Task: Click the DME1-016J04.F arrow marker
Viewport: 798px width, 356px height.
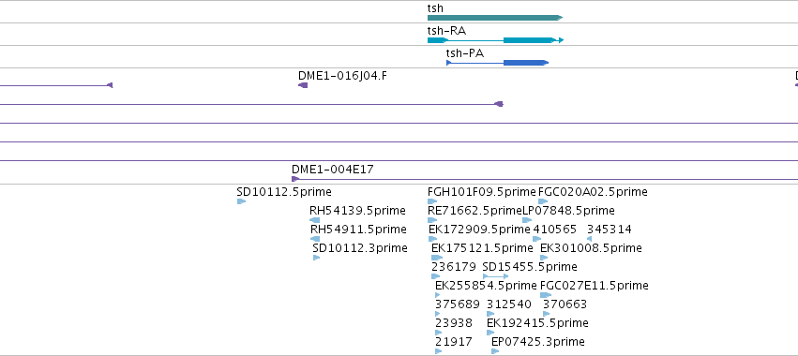Action: click(303, 85)
